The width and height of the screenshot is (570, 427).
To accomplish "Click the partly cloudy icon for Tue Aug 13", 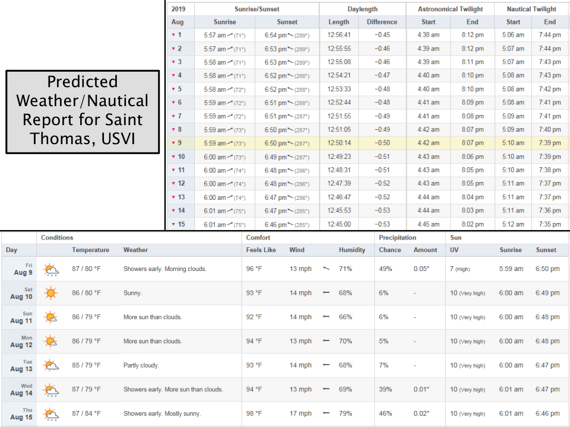I will (51, 365).
